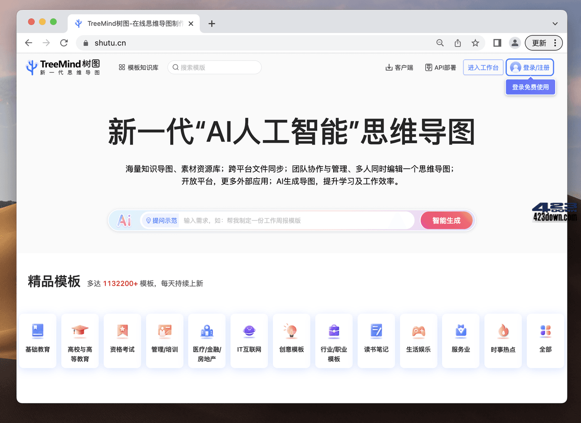Click the TreeMind 树图 logo
The width and height of the screenshot is (581, 423).
click(x=64, y=67)
